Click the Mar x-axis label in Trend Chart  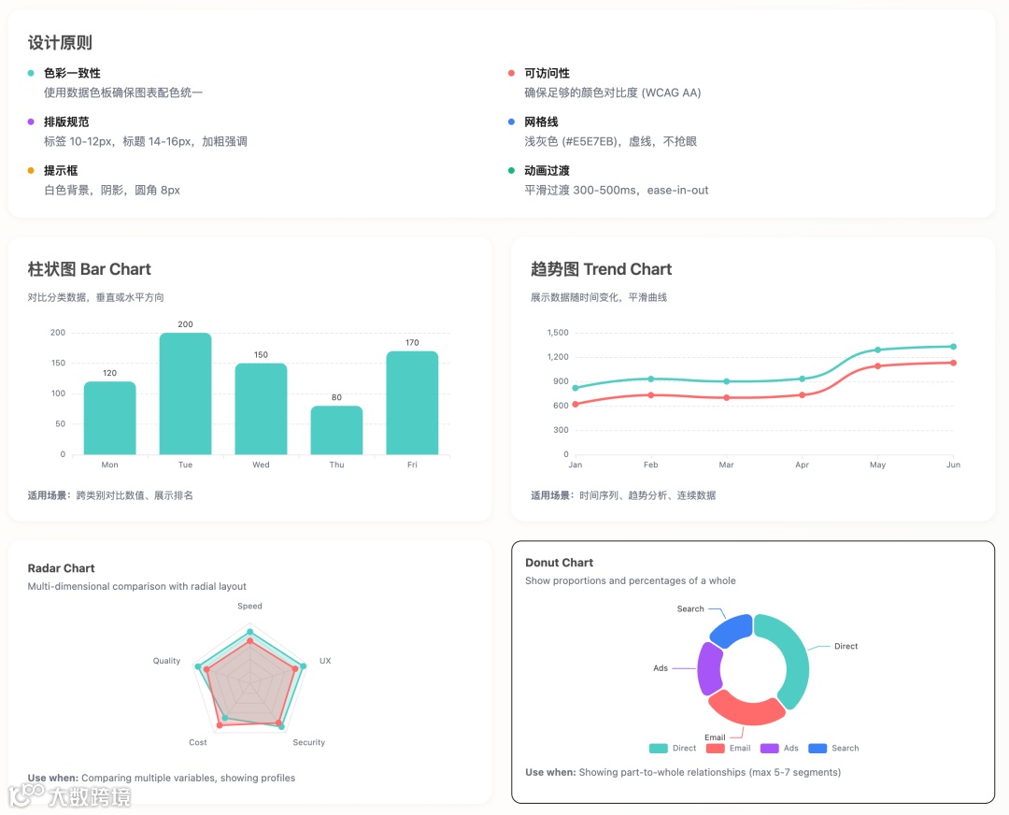tap(727, 465)
